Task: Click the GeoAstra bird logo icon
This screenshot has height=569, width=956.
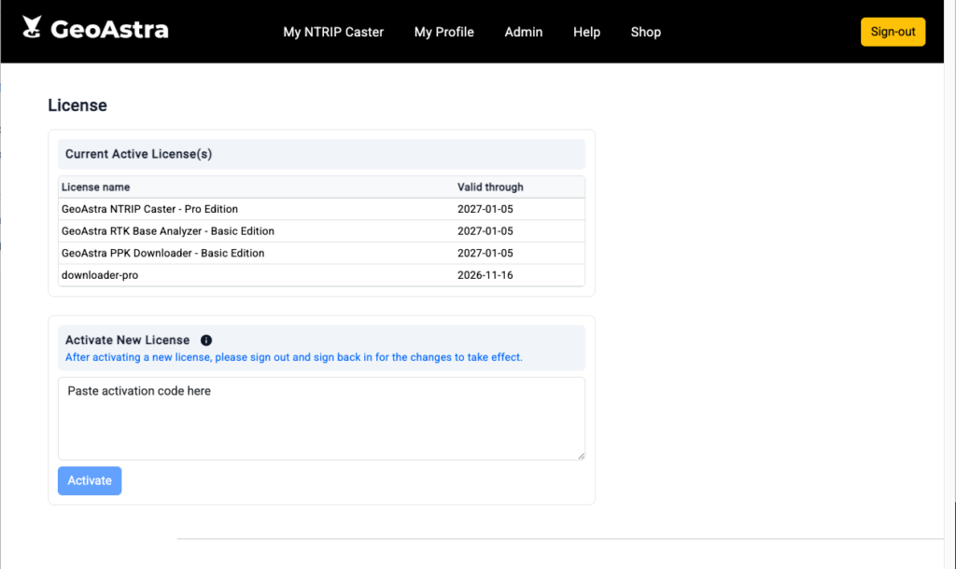Action: pyautogui.click(x=32, y=29)
